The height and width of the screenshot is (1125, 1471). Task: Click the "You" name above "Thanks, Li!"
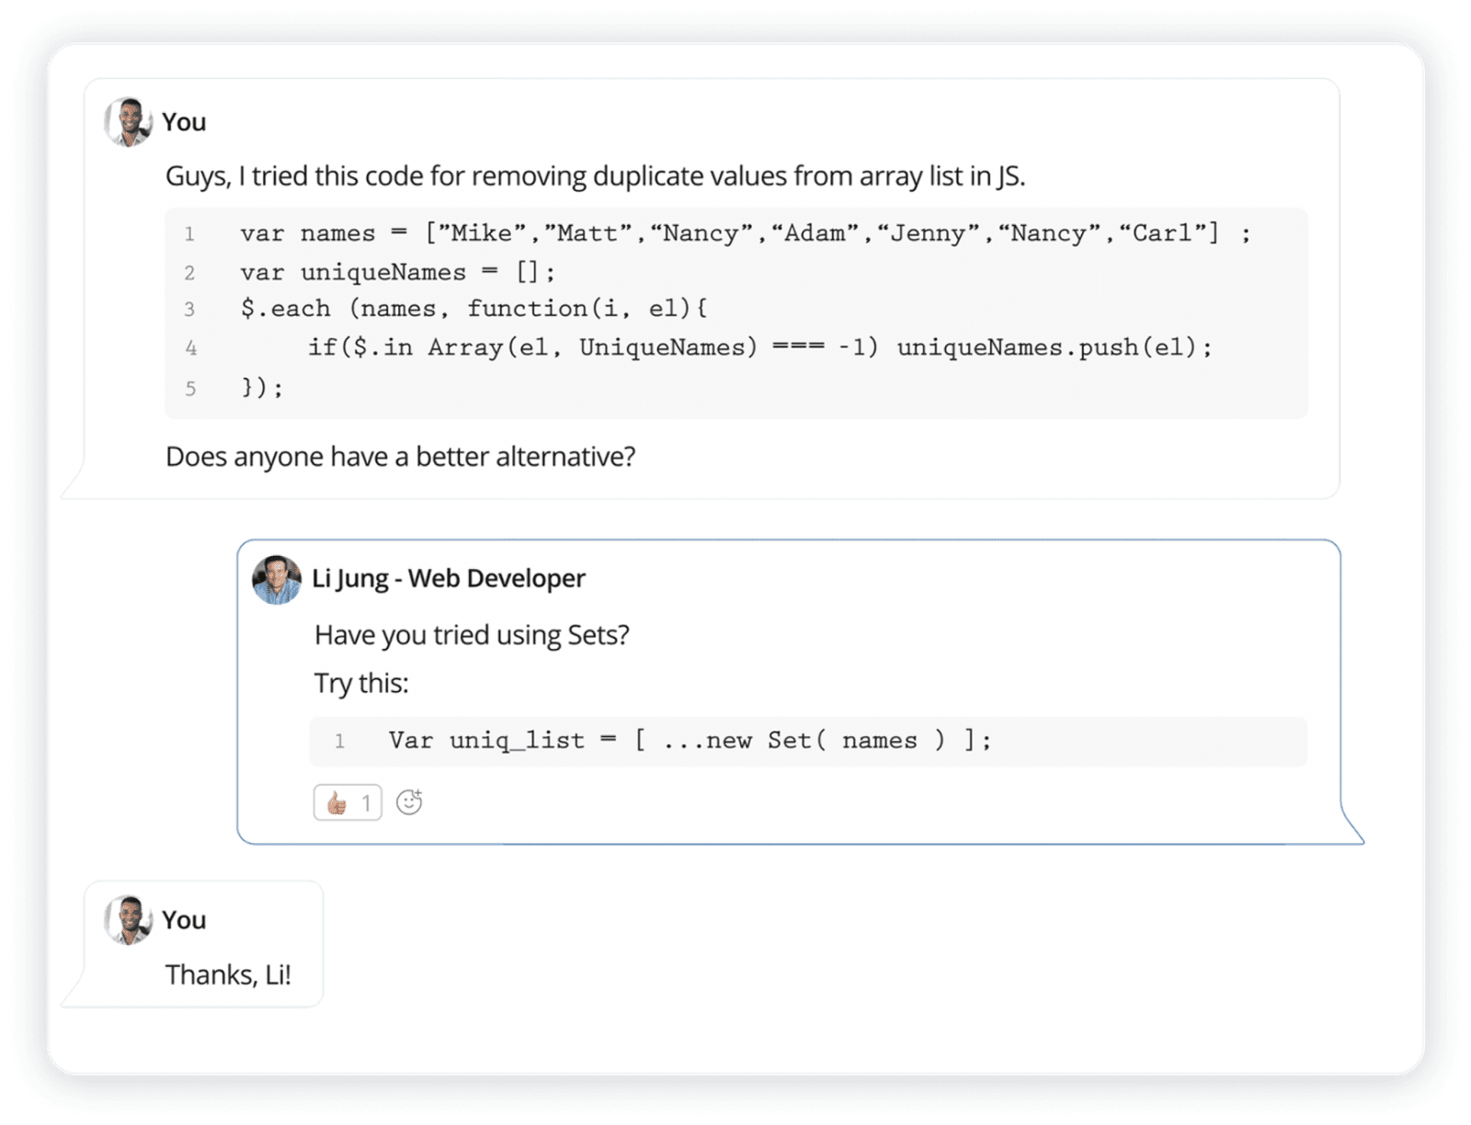(x=184, y=920)
